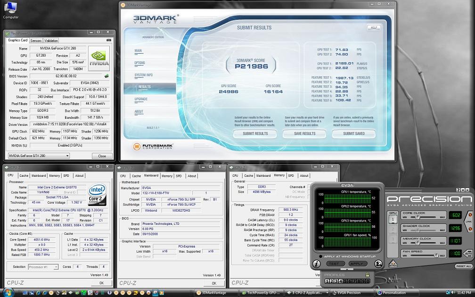Image resolution: width=475 pixels, height=297 pixels.
Task: Click the Fan Speed slider handle
Action: [436, 255]
